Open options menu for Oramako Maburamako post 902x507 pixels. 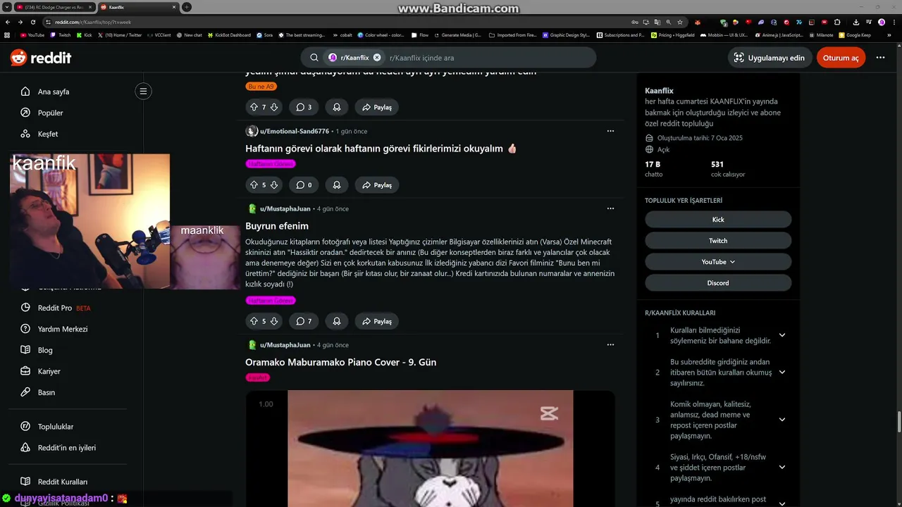click(610, 345)
